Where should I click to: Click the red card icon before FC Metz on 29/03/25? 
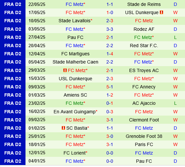(65, 70)
